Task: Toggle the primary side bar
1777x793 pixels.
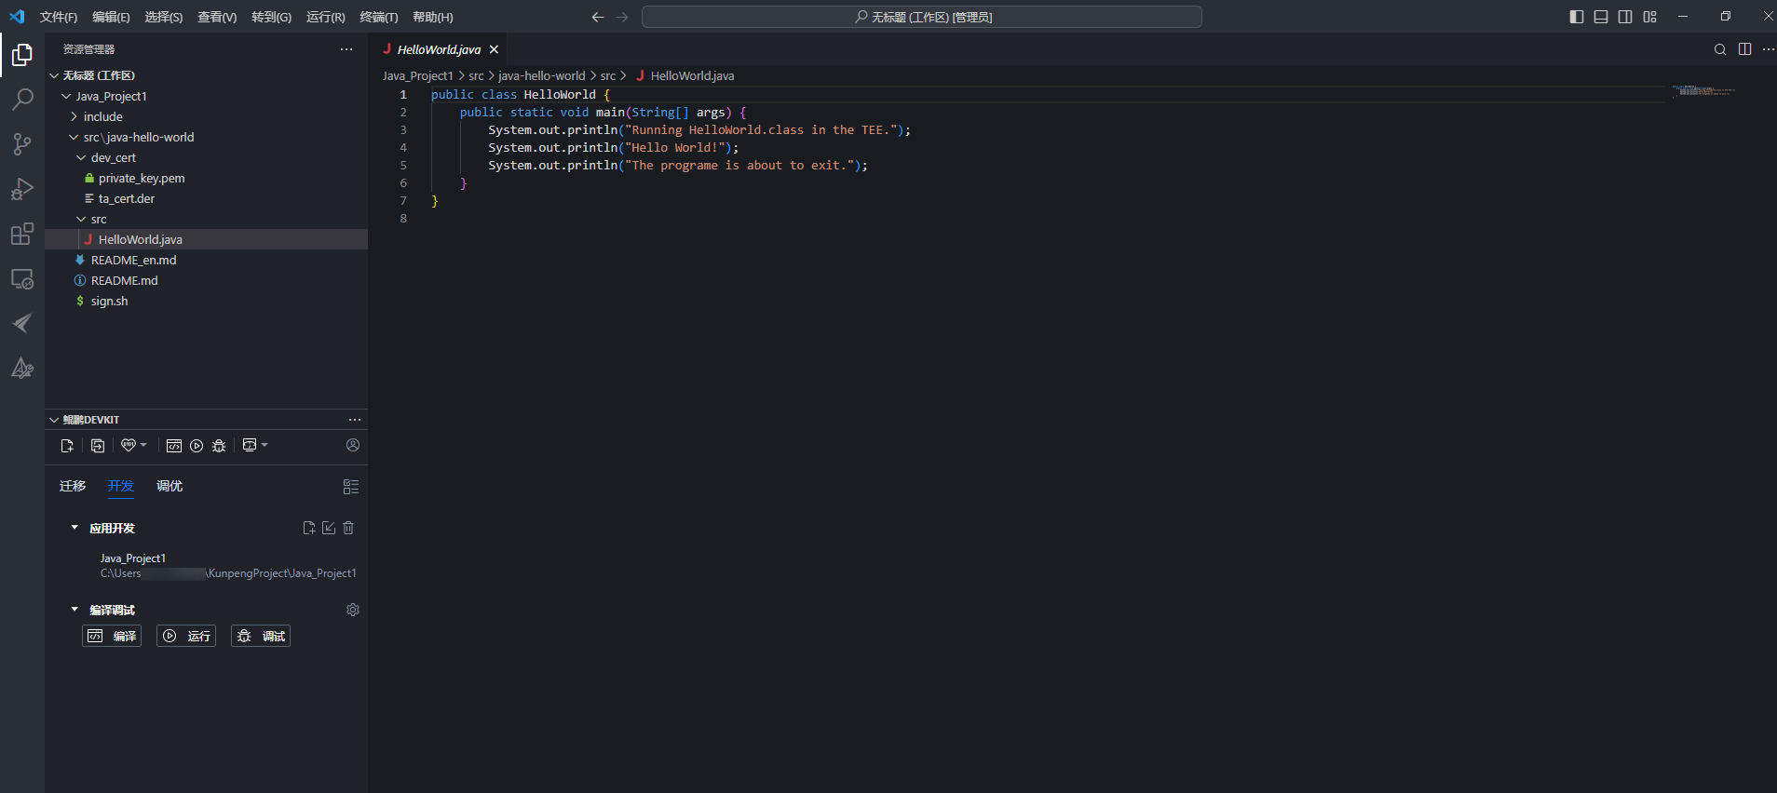Action: pos(1577,17)
